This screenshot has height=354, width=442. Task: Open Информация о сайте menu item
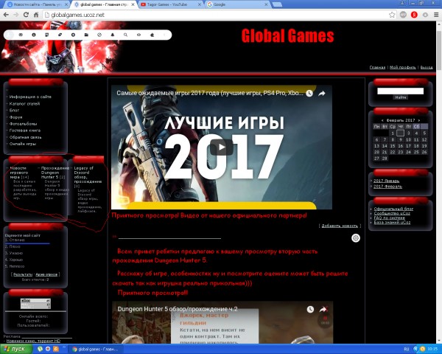pos(30,97)
